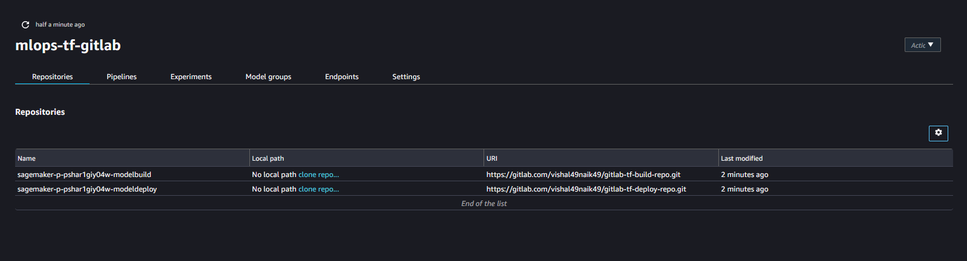967x261 pixels.
Task: Click the Local path column header
Action: [x=268, y=158]
